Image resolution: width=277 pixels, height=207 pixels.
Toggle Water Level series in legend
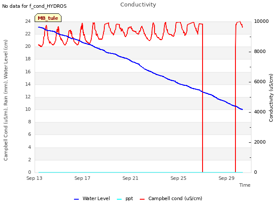point(92,198)
